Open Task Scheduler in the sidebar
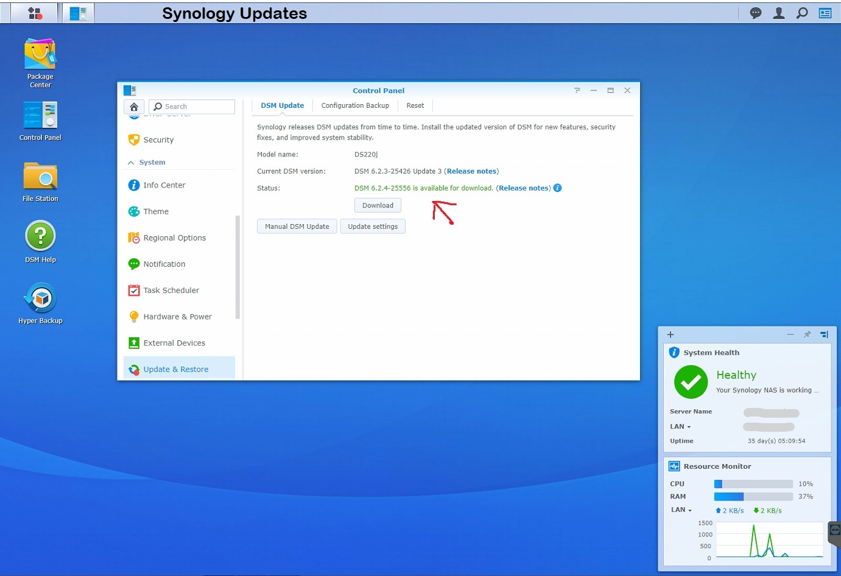The height and width of the screenshot is (576, 841). [179, 290]
